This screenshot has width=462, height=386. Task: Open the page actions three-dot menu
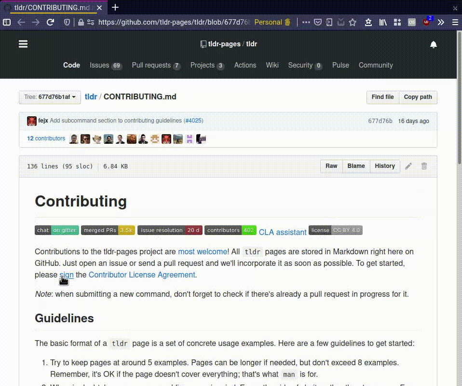306,22
